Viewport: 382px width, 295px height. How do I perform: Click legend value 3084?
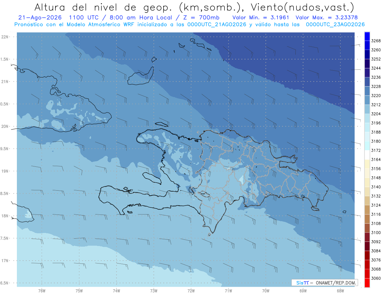pos(376,251)
